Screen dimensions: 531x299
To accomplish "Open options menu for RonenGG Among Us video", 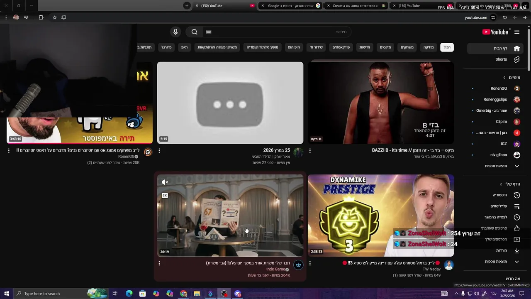I will coord(9,151).
